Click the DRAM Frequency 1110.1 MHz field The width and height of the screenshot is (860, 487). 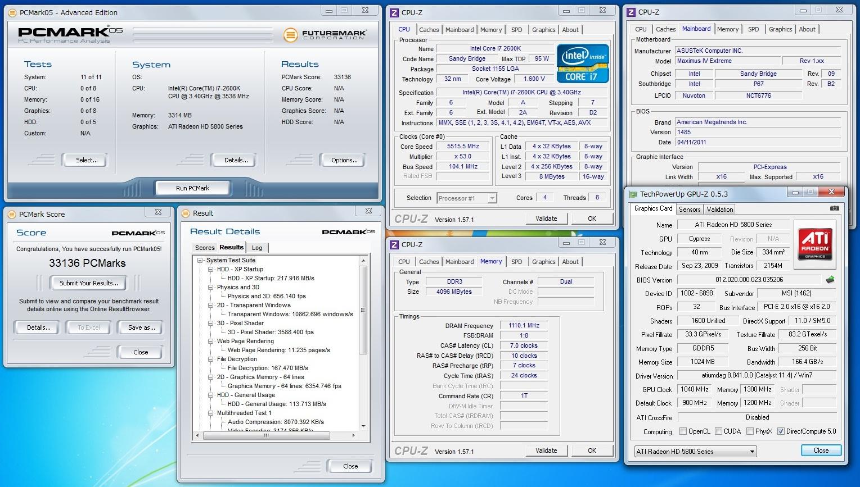tap(523, 325)
